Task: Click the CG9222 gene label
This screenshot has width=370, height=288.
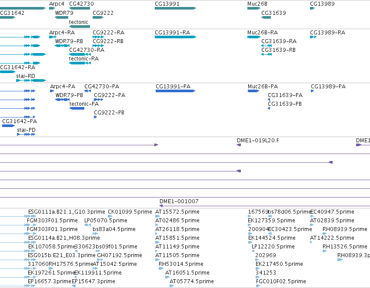Action: 103,13
